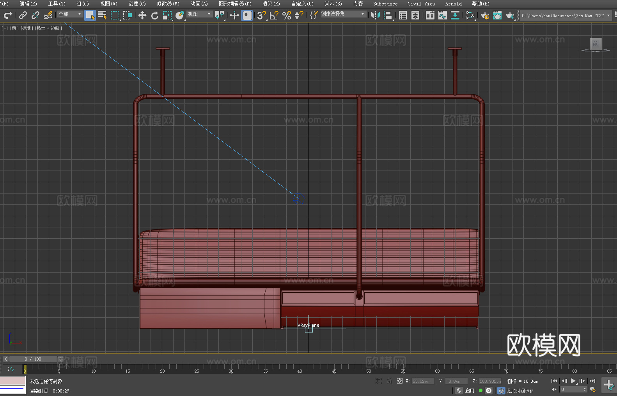The width and height of the screenshot is (617, 396).
Task: Step time slider forward with right arrow
Action: pyautogui.click(x=60, y=359)
